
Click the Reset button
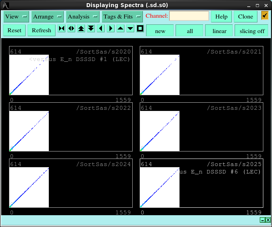click(15, 30)
